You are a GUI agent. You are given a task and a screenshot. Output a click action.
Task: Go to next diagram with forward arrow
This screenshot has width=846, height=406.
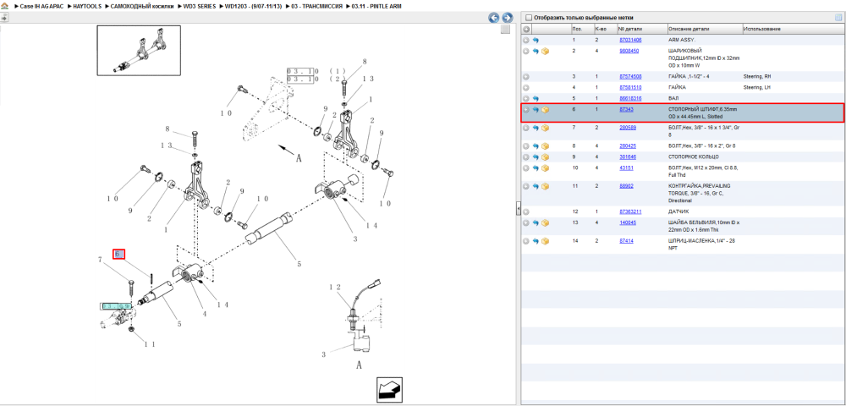click(507, 18)
